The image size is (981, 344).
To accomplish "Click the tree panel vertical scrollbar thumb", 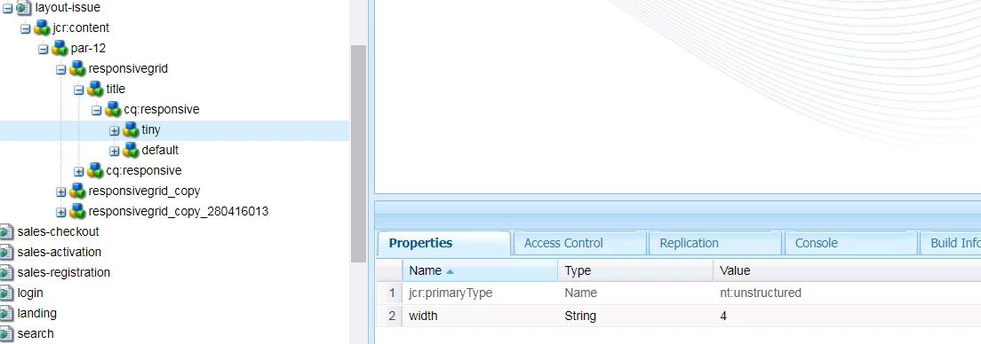I will (358, 153).
